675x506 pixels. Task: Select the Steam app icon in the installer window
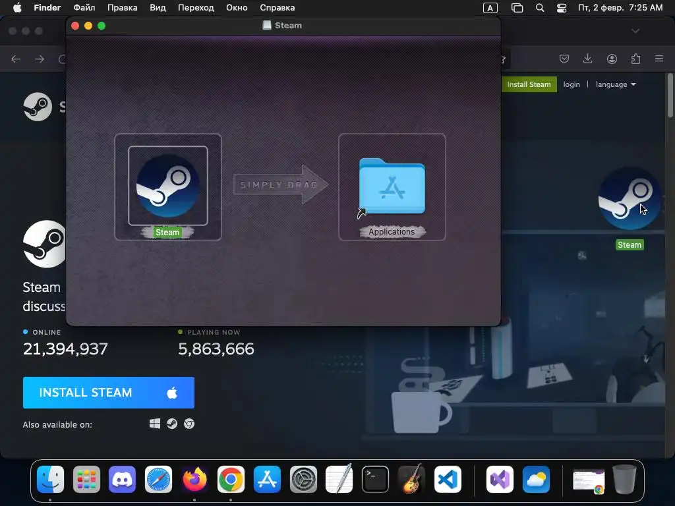(168, 186)
